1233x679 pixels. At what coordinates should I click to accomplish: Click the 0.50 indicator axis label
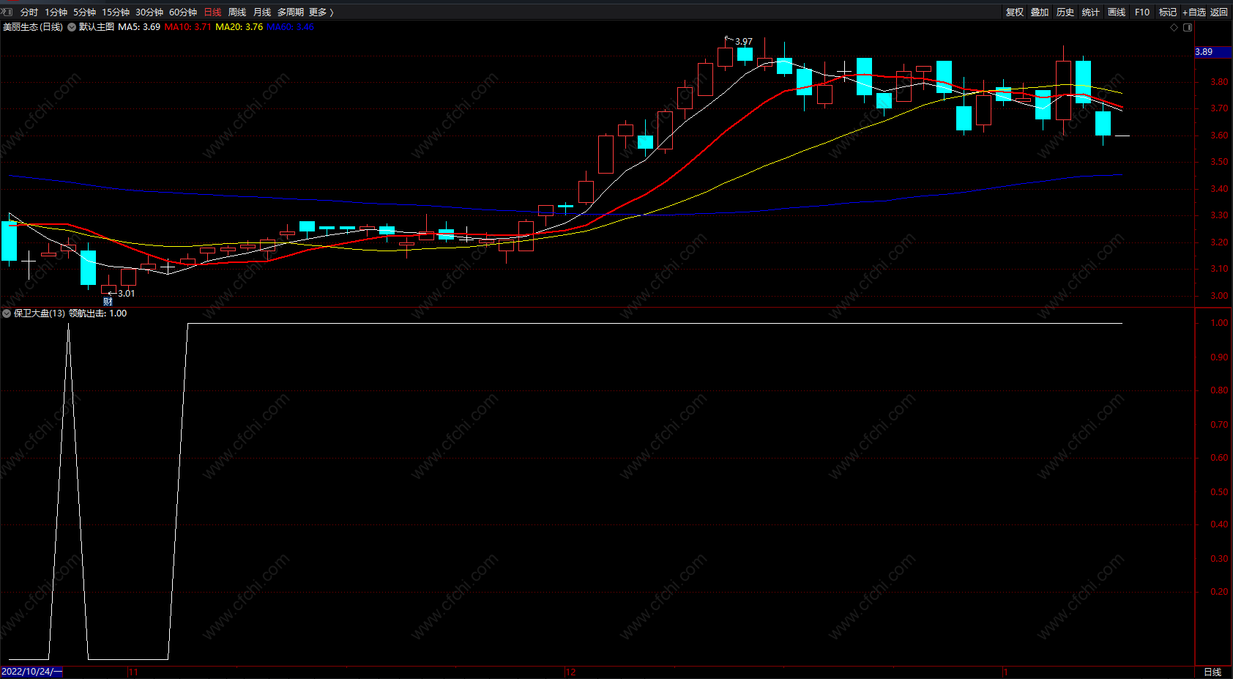click(1219, 492)
